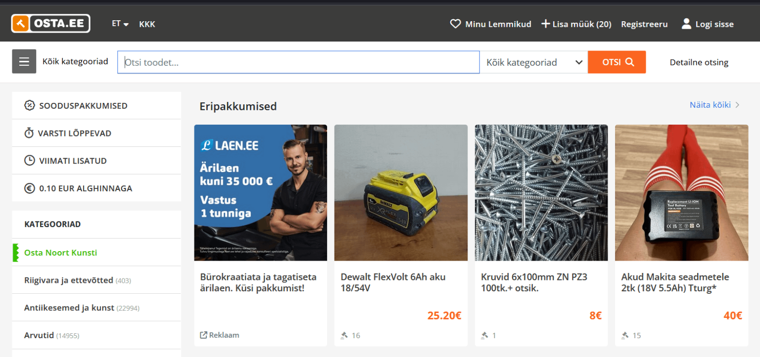Click the bid hammer icon on Makita listing
Screen dimensions: 760x357
coord(625,335)
